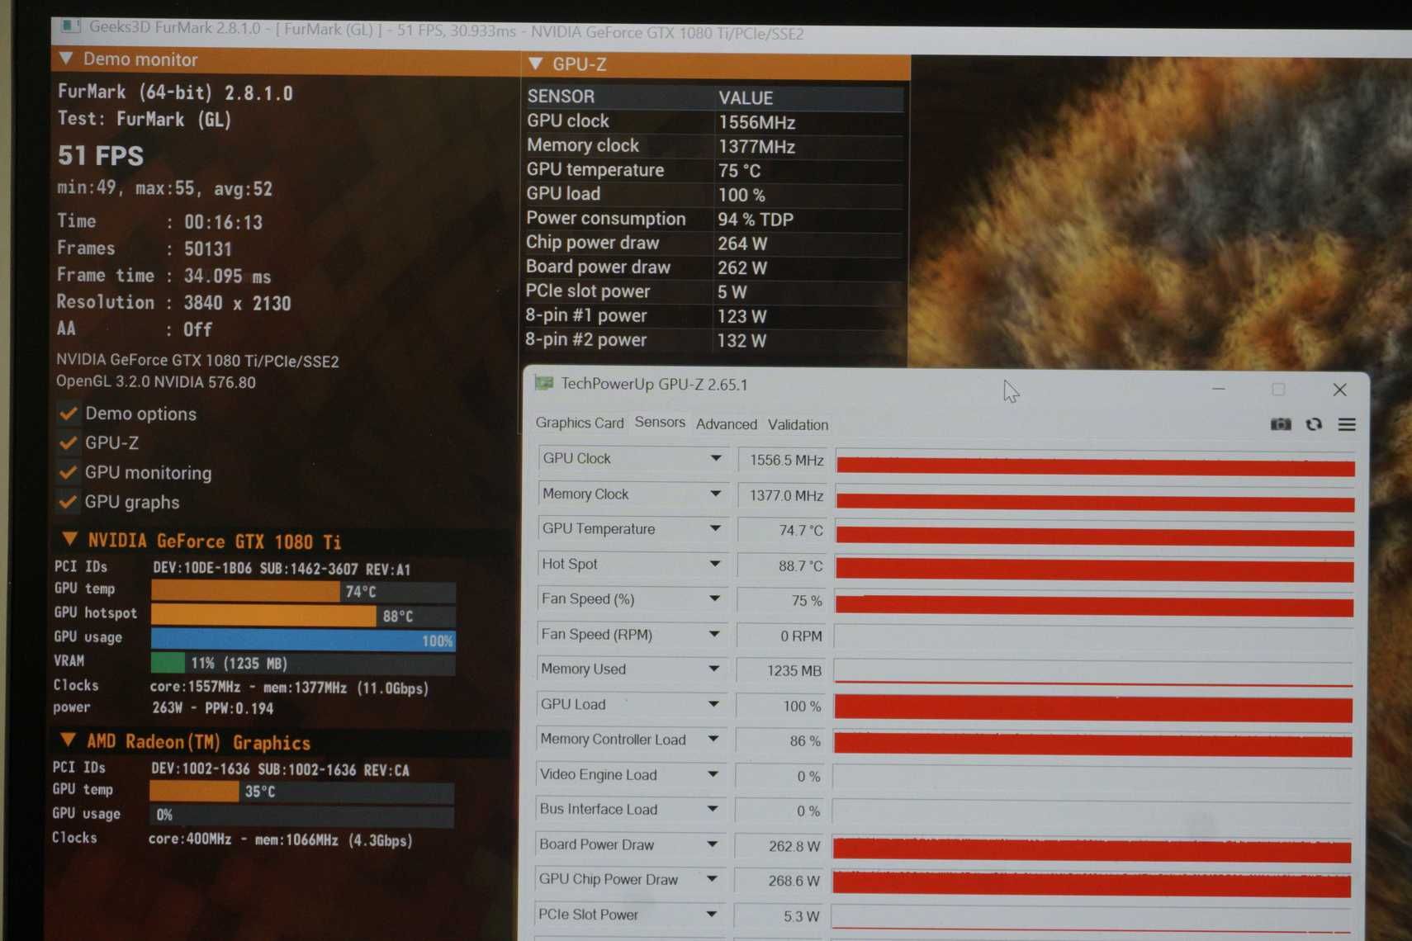This screenshot has width=1412, height=941.
Task: Click the 8-pin #2 power row
Action: [714, 340]
